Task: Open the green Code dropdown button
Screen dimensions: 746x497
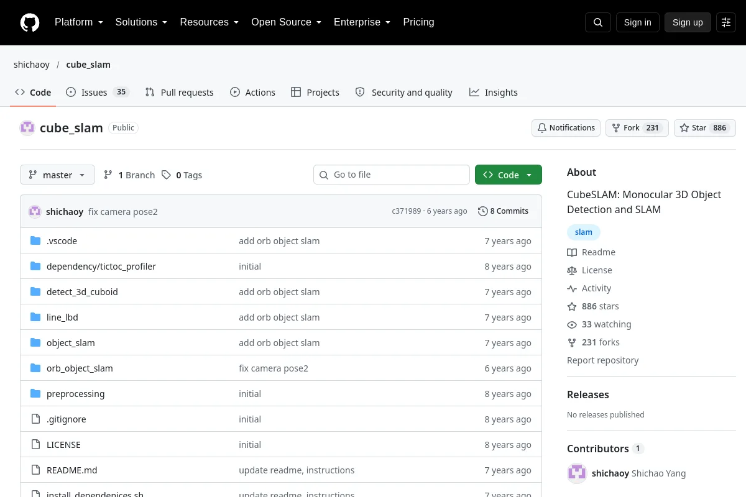Action: [509, 175]
